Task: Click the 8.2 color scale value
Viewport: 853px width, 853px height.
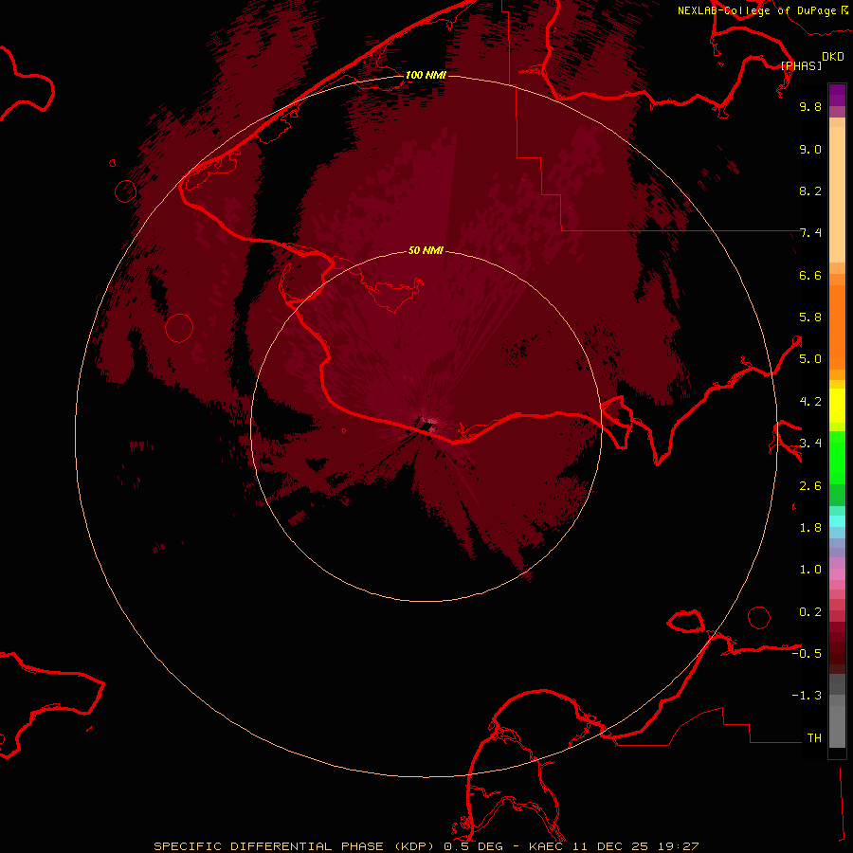Action: (x=810, y=191)
